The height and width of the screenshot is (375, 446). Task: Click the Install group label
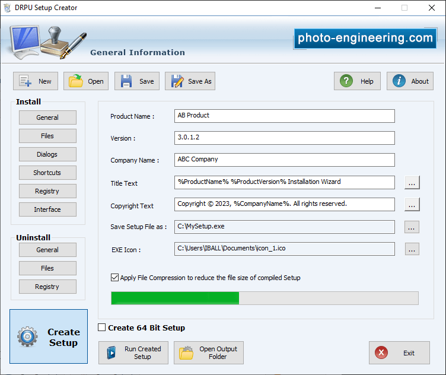(28, 101)
